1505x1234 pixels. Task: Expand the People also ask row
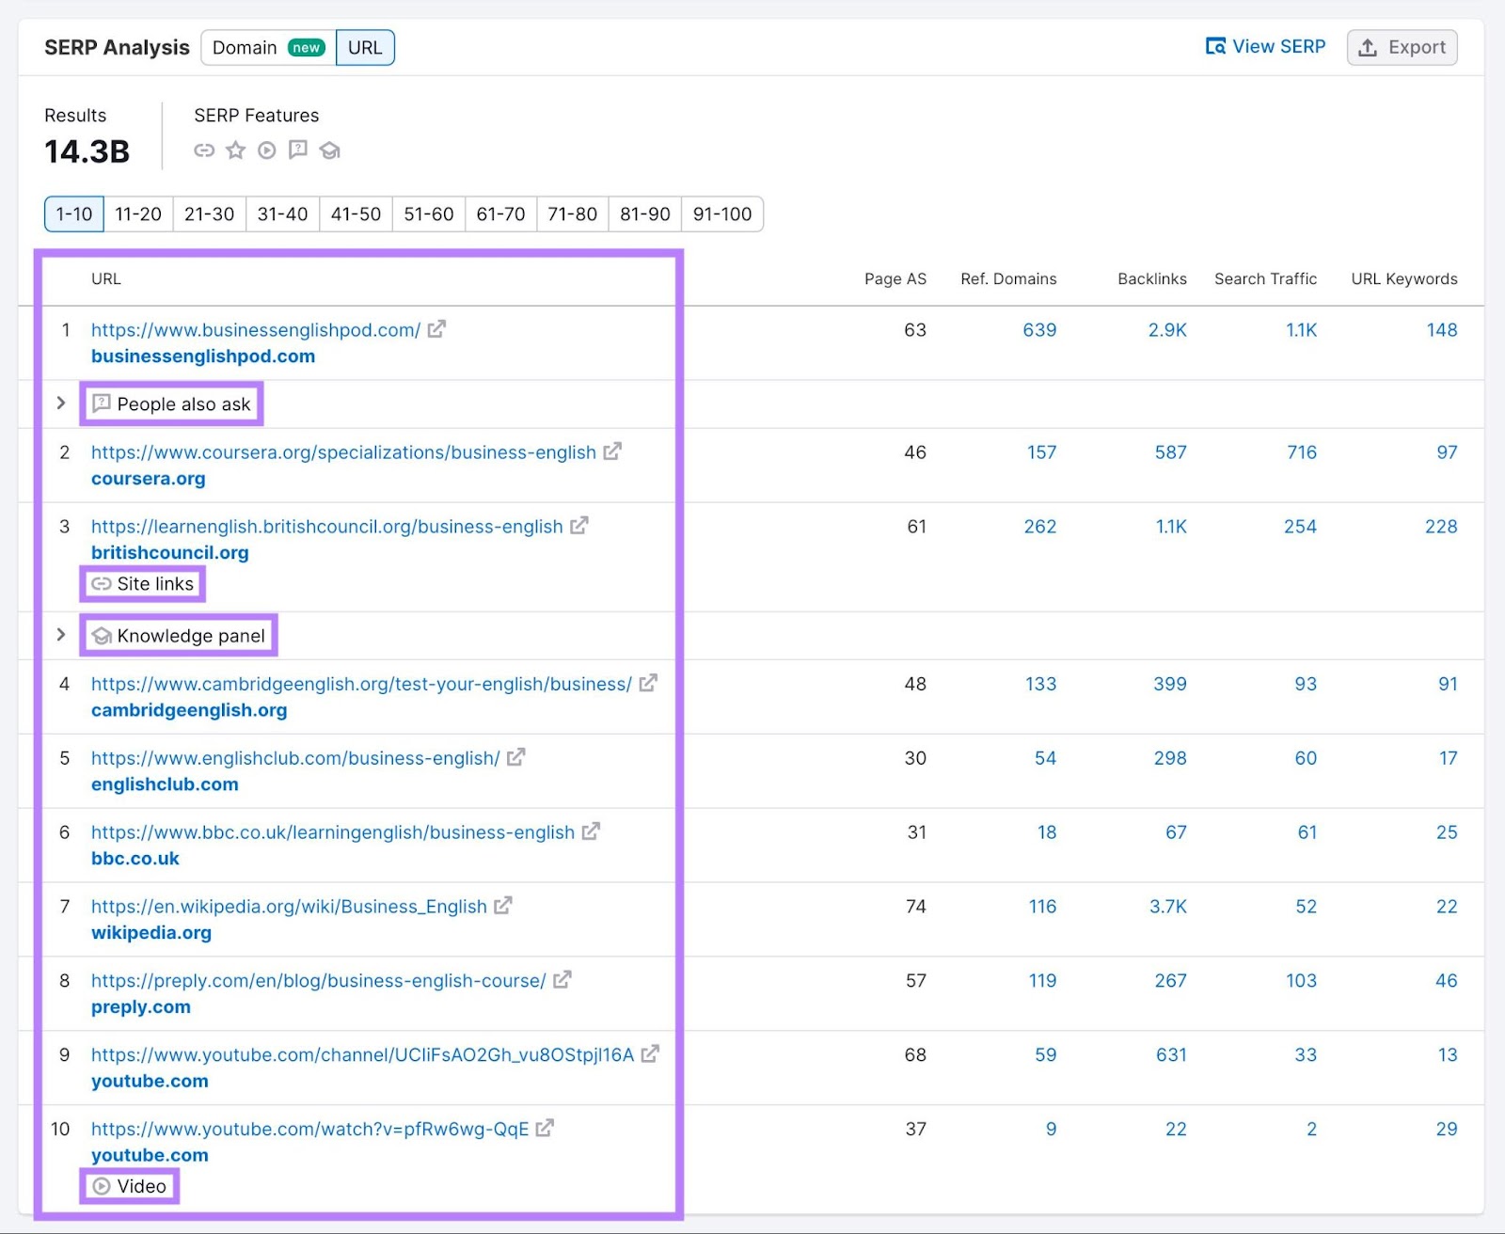(x=61, y=403)
